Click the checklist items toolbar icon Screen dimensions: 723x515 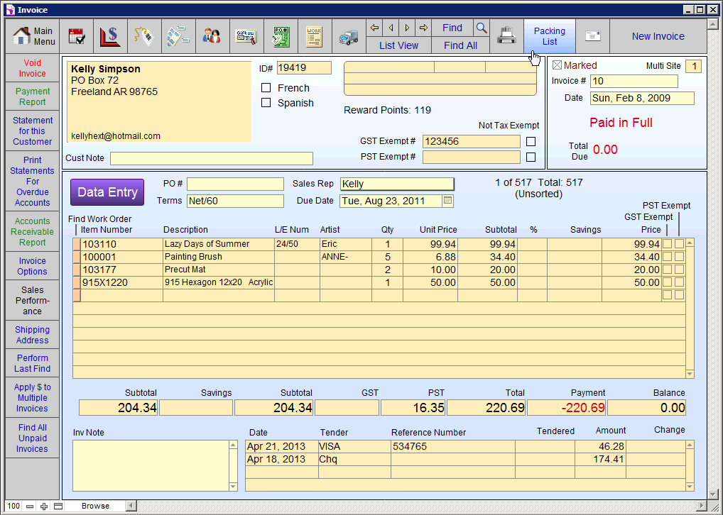coord(178,36)
